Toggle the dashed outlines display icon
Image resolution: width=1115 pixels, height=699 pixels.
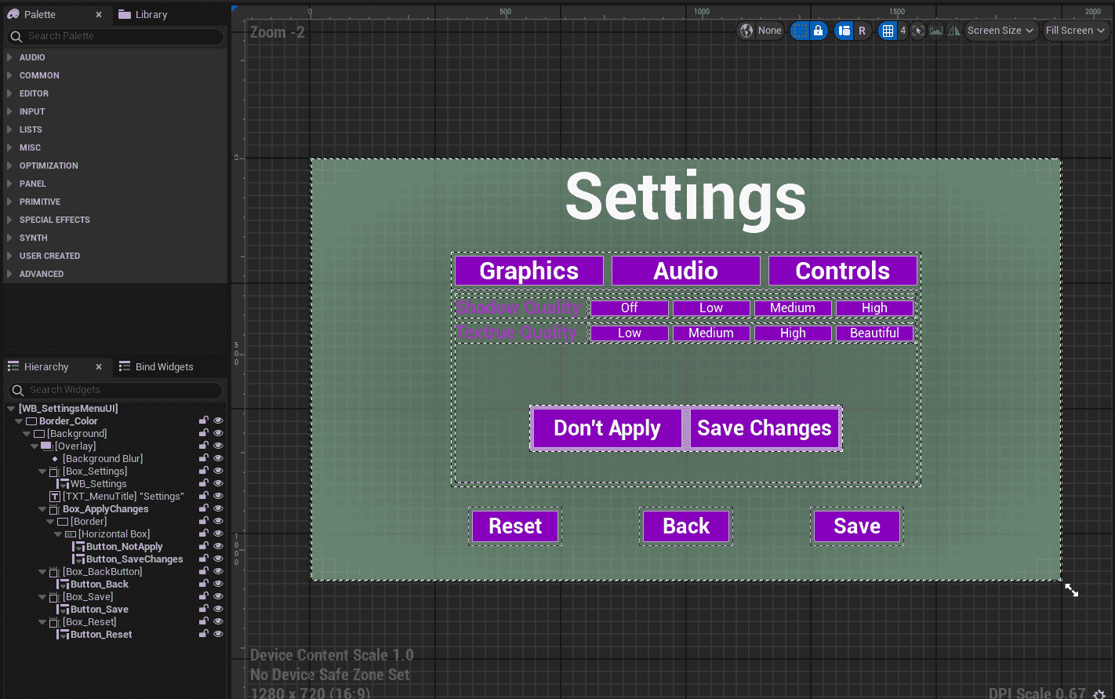click(x=800, y=31)
